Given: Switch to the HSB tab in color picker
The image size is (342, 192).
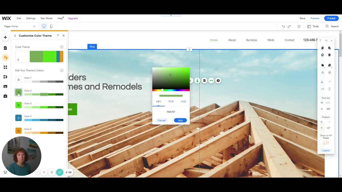Looking at the screenshot, I should pos(183,102).
